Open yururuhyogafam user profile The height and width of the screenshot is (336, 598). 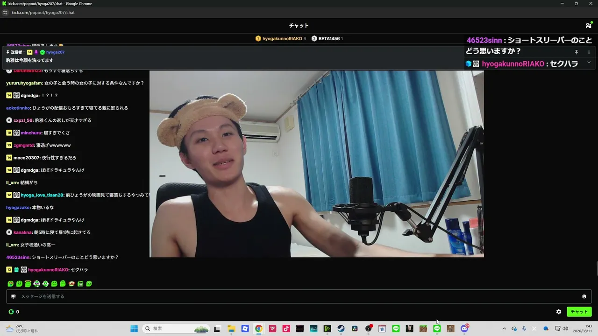pyautogui.click(x=24, y=83)
